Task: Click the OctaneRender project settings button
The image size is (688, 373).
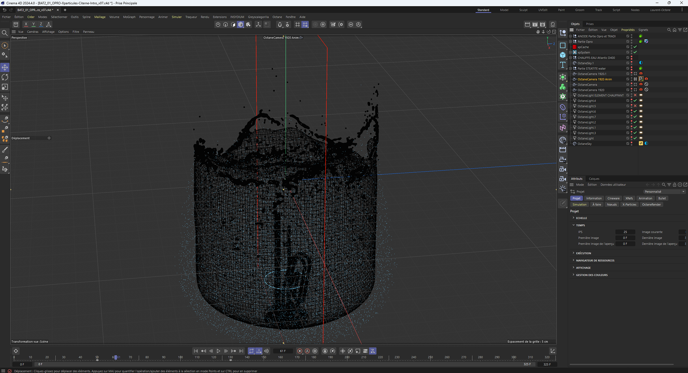Action: point(651,205)
